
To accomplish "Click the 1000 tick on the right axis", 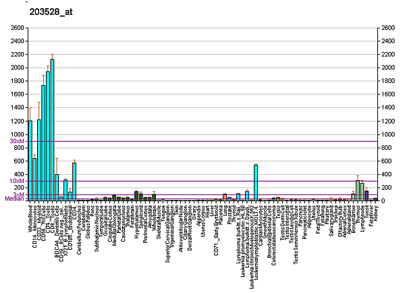I will 388,134.
